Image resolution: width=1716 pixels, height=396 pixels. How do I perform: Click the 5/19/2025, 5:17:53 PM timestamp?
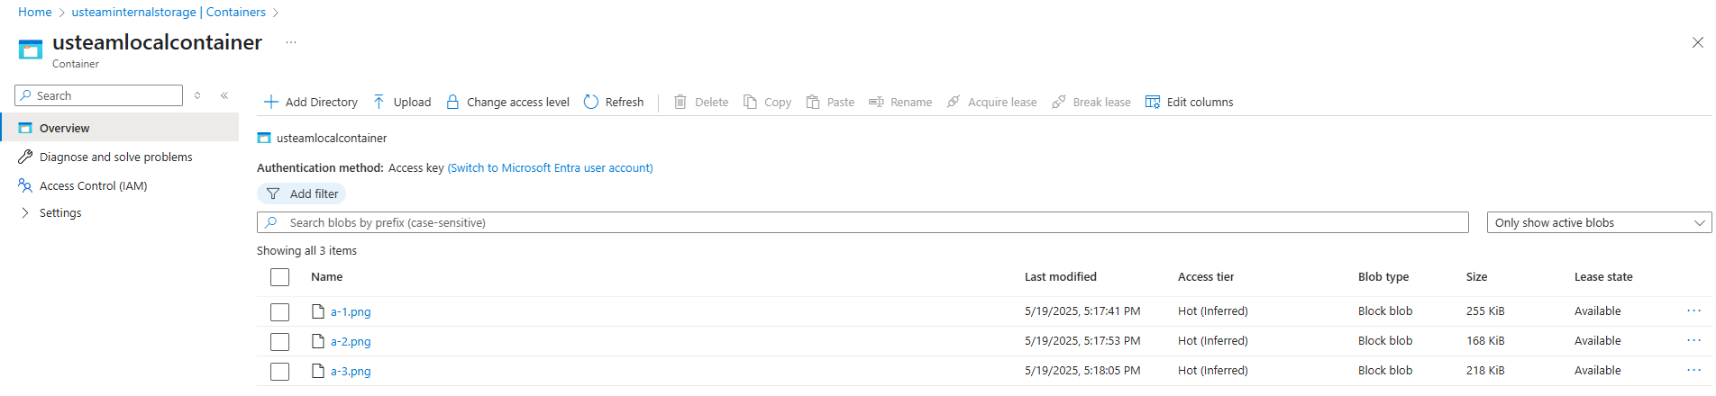pos(1082,340)
